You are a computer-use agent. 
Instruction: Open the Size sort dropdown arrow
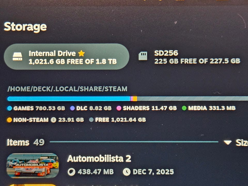click(228, 143)
